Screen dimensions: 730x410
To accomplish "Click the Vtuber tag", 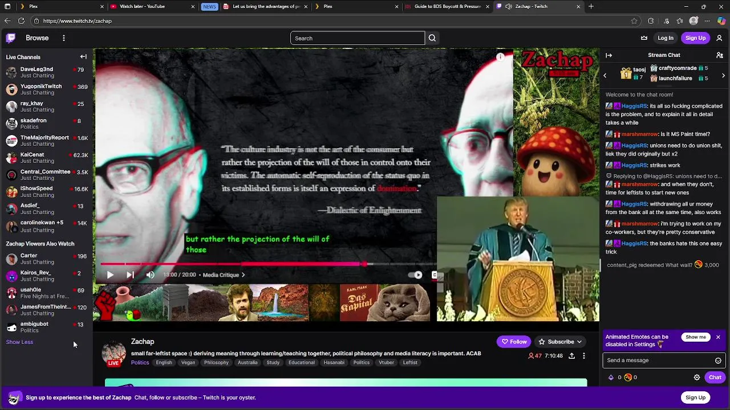I will coord(386,363).
